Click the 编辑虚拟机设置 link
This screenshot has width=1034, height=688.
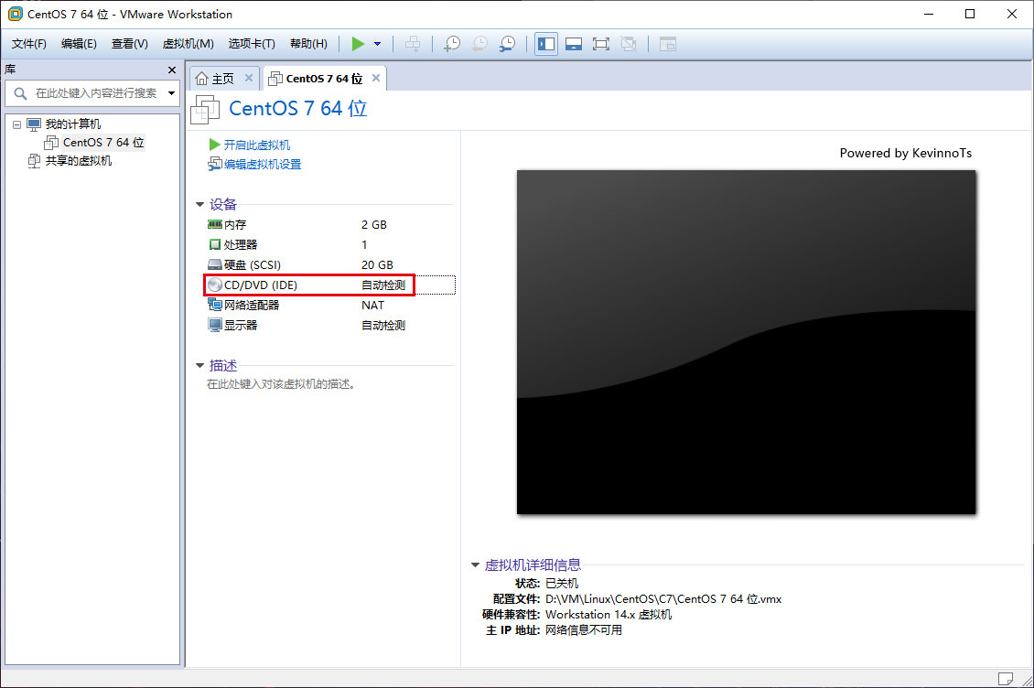click(263, 165)
